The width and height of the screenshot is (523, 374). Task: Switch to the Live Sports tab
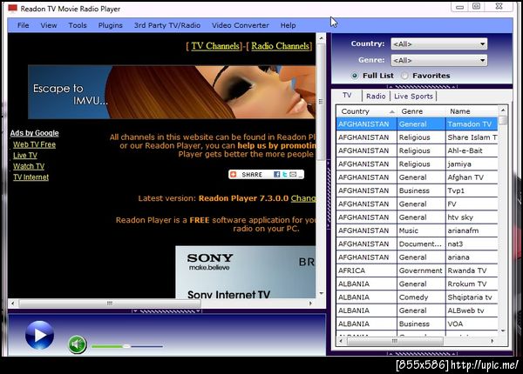(413, 97)
